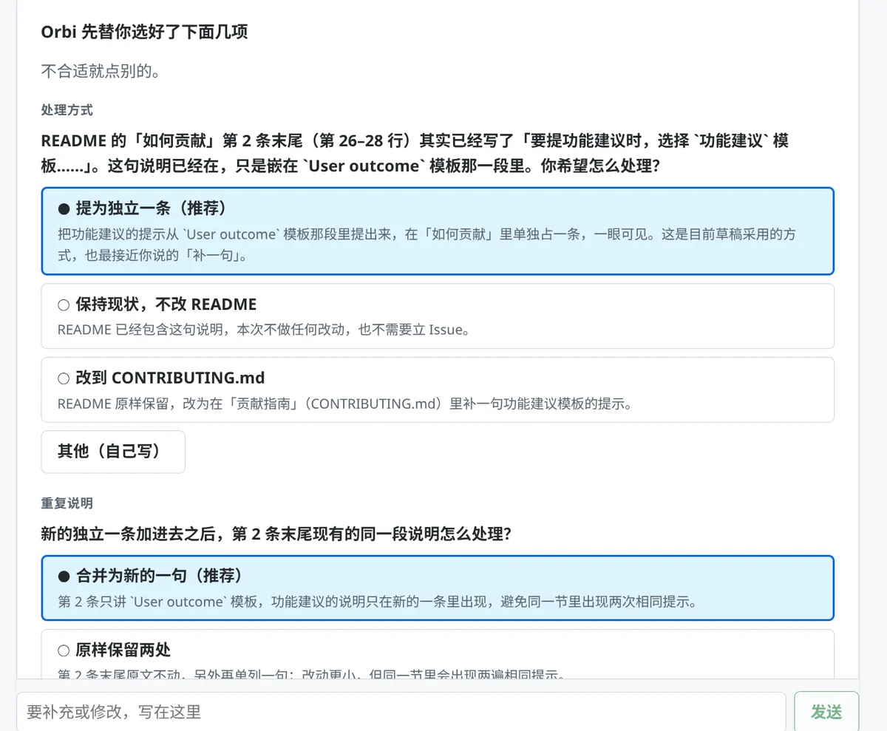Select the 提为独立一条（推荐） option

point(438,231)
